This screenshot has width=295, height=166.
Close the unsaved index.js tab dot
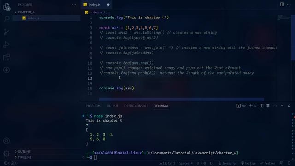pyautogui.click(x=108, y=5)
